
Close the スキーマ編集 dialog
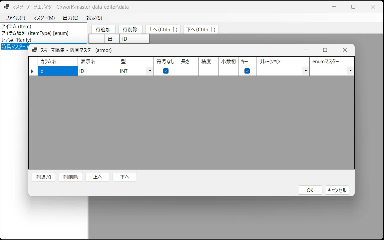[345, 50]
